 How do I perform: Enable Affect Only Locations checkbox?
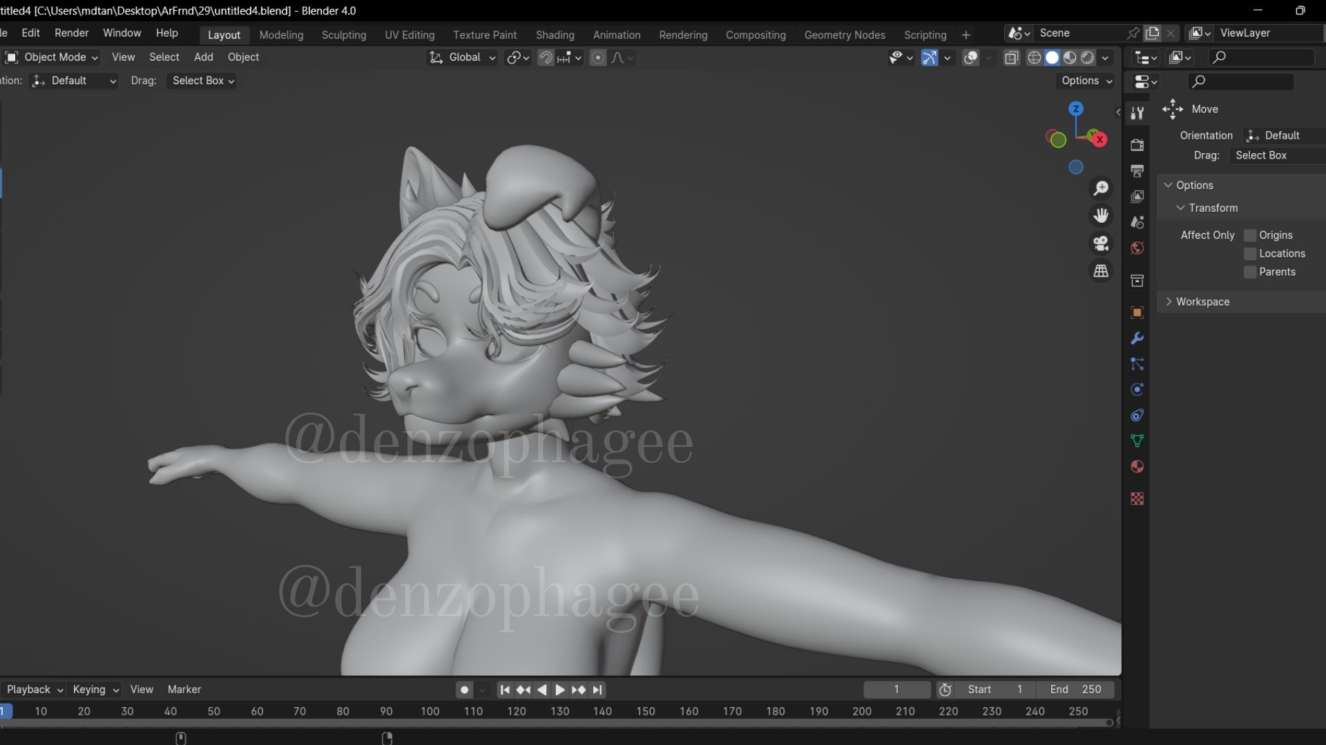tap(1250, 254)
